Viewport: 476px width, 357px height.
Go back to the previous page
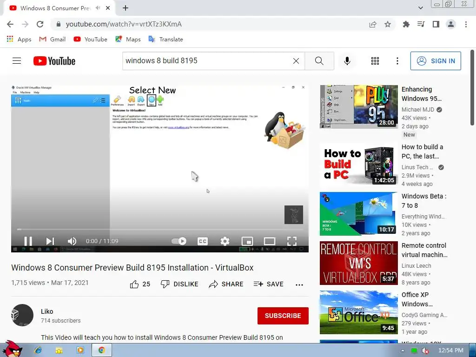click(x=10, y=24)
